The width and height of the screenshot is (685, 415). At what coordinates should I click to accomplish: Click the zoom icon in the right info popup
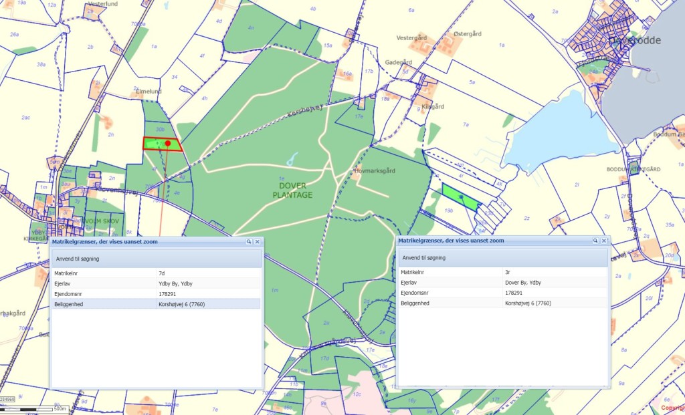coord(595,241)
